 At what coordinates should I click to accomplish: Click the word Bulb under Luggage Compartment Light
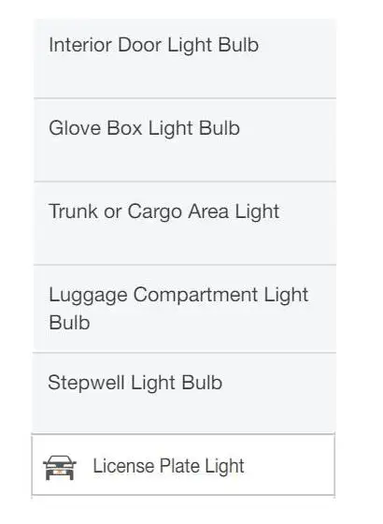point(69,323)
